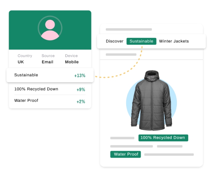This screenshot has height=169, width=222.
Task: Click the +13% value
Action: pos(80,76)
